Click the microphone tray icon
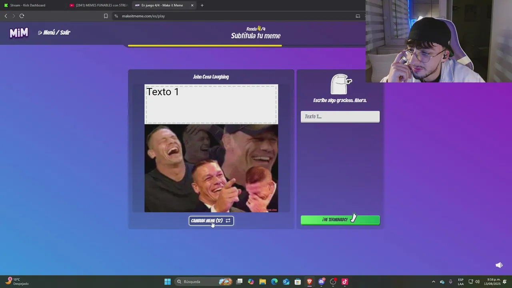Image resolution: width=512 pixels, height=288 pixels. [450, 282]
